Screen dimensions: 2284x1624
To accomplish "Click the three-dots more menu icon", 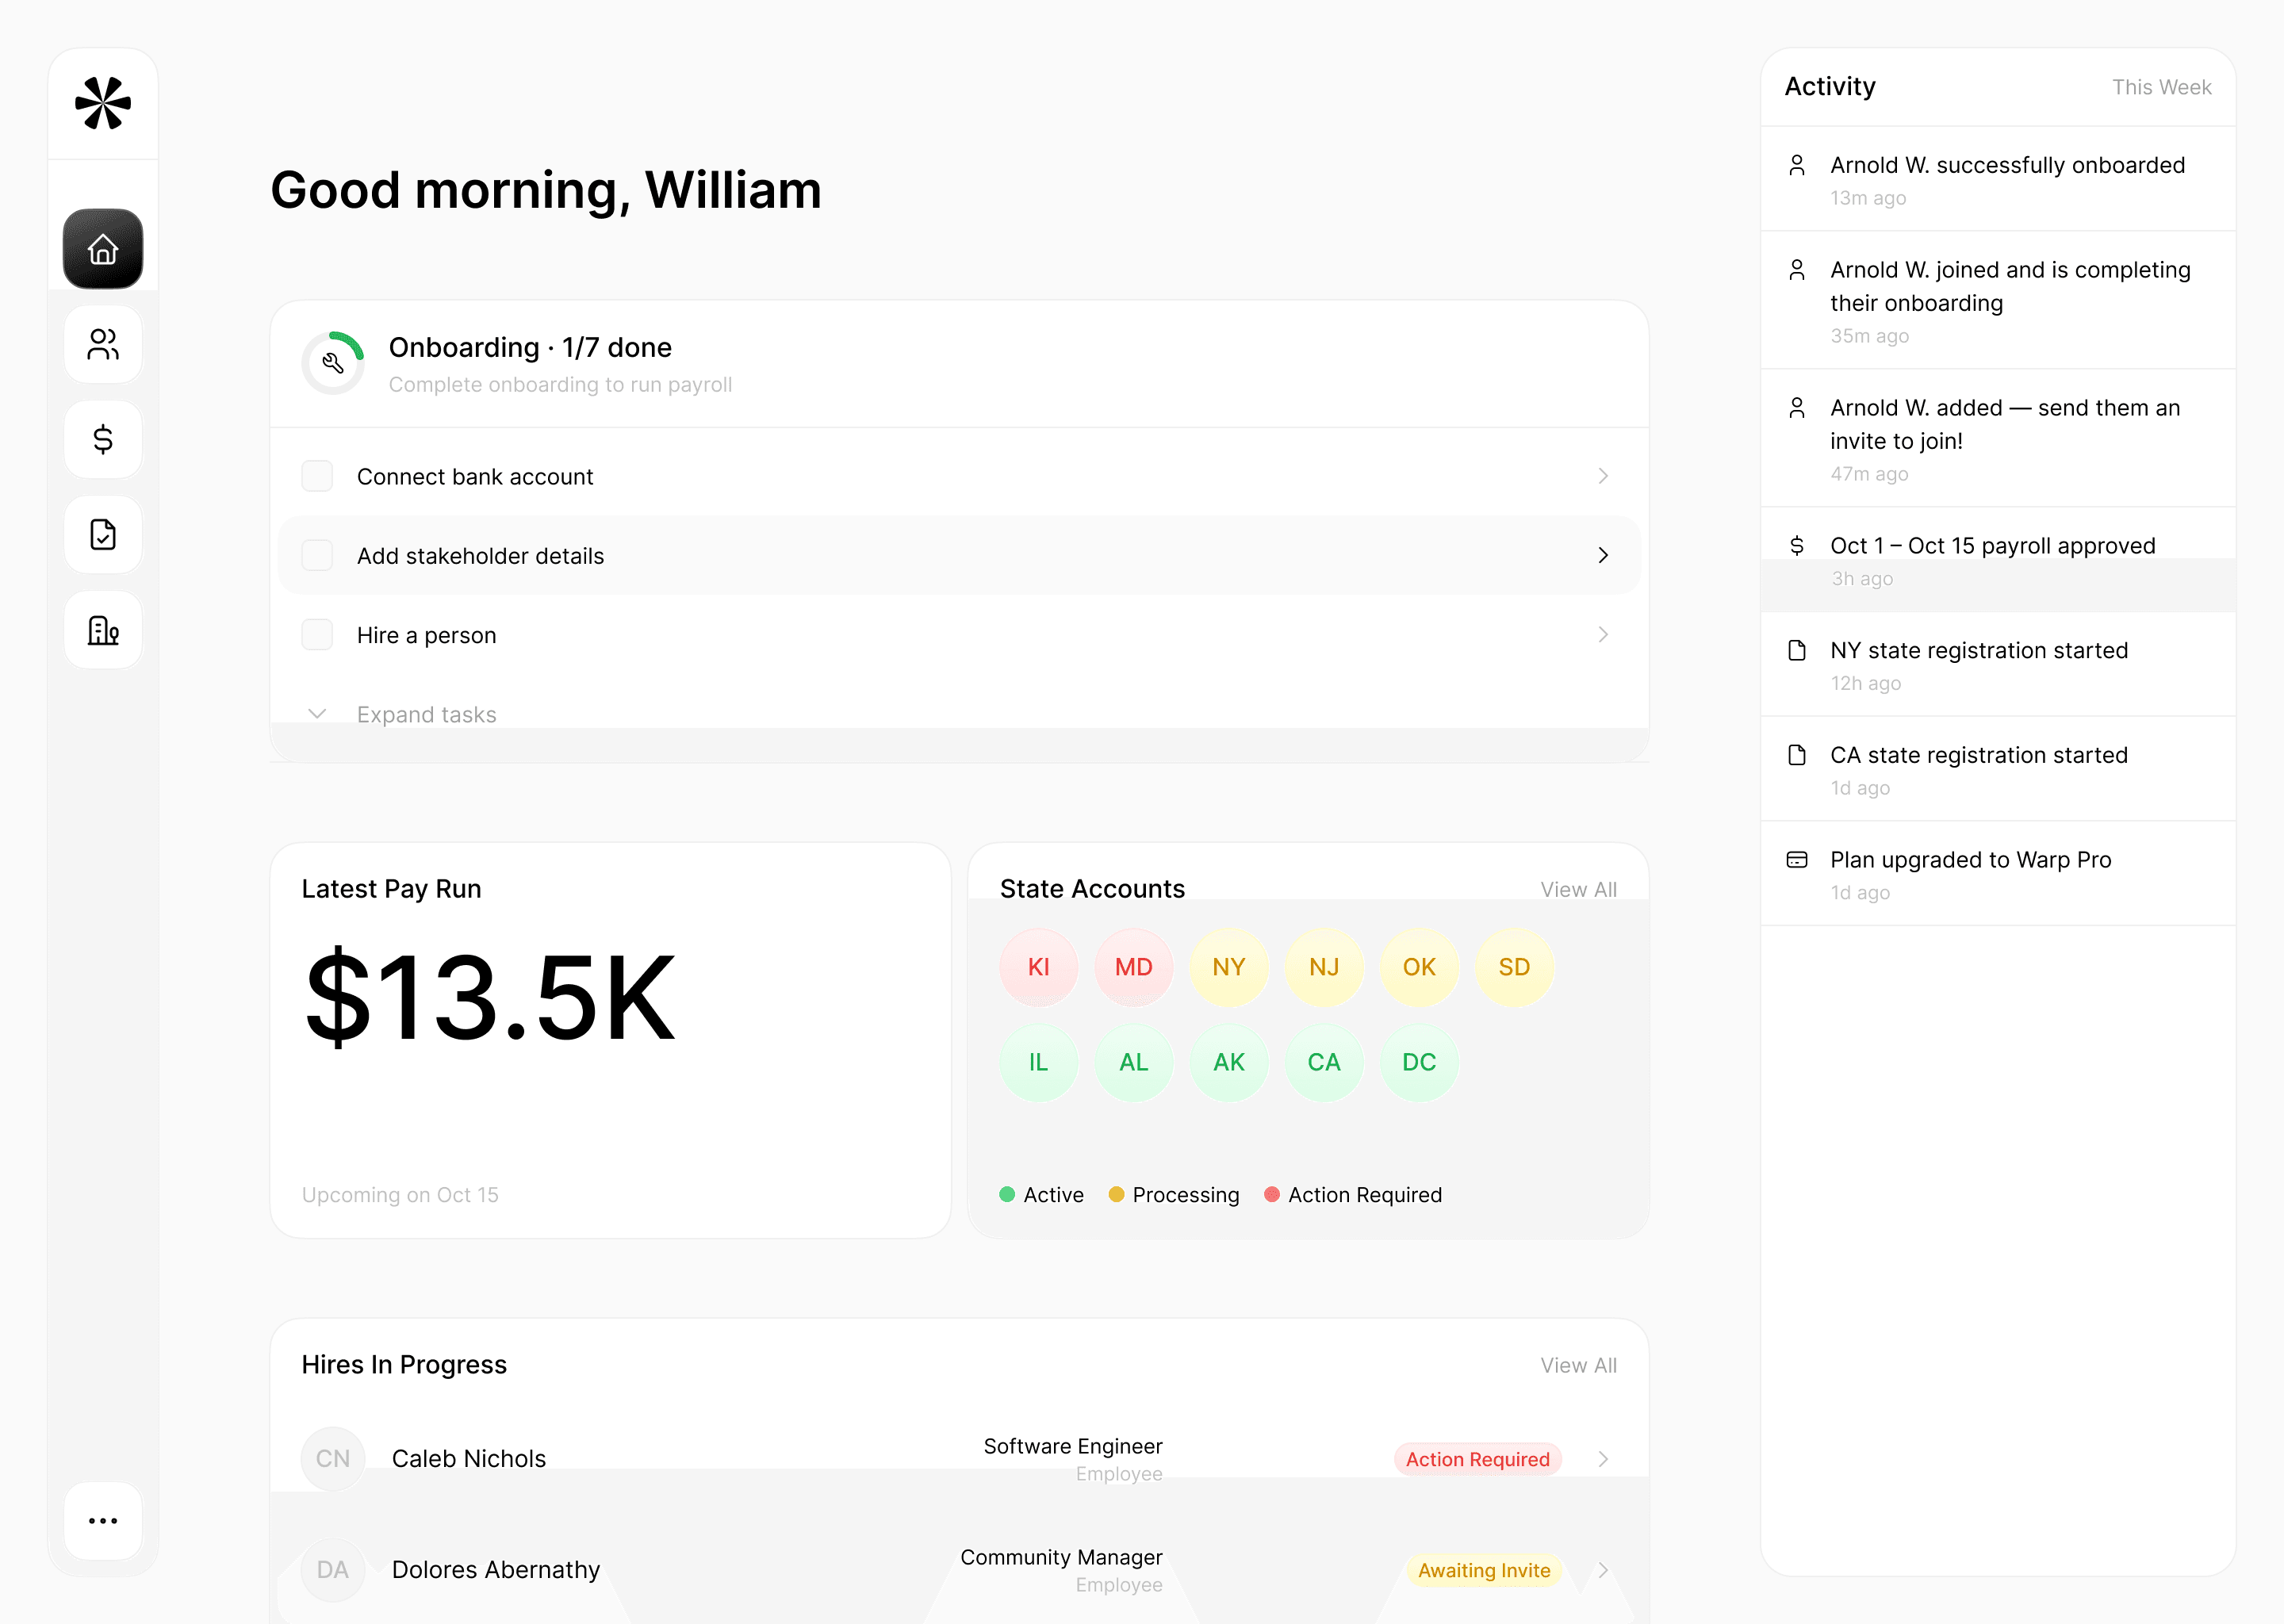I will 103,1520.
